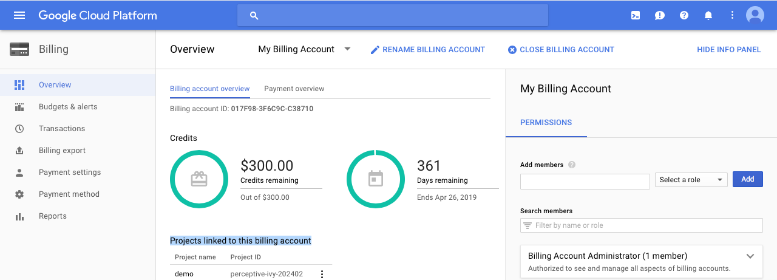This screenshot has width=777, height=280.
Task: Click the Google Cloud Platform logo
Action: [98, 16]
